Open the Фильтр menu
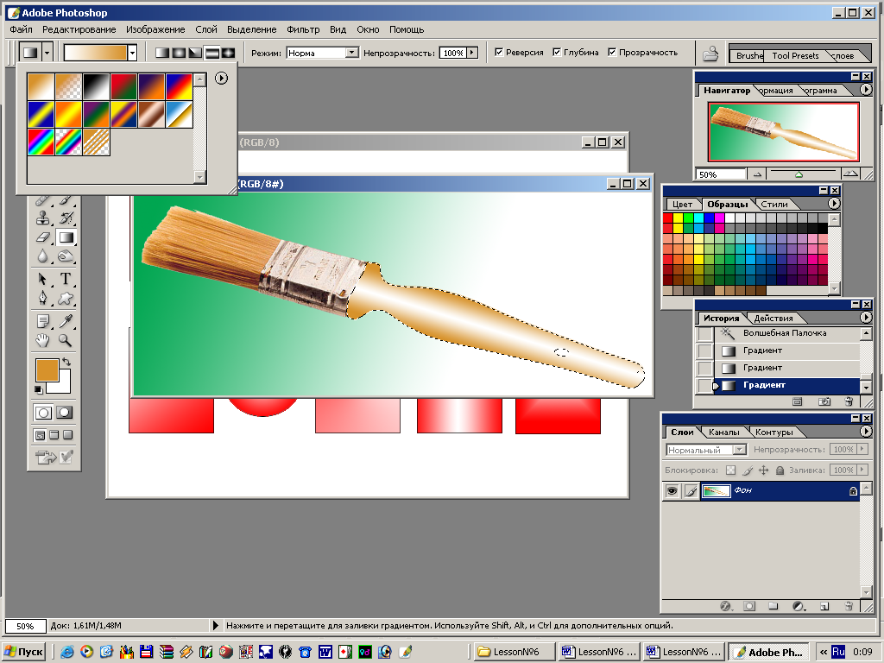This screenshot has height=663, width=884. point(303,29)
